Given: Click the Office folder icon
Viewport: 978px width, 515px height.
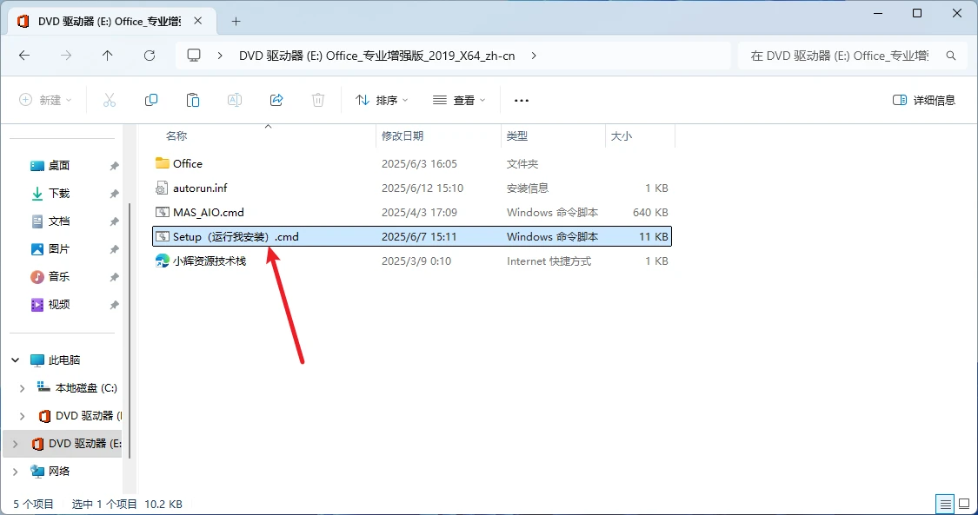Looking at the screenshot, I should (163, 163).
